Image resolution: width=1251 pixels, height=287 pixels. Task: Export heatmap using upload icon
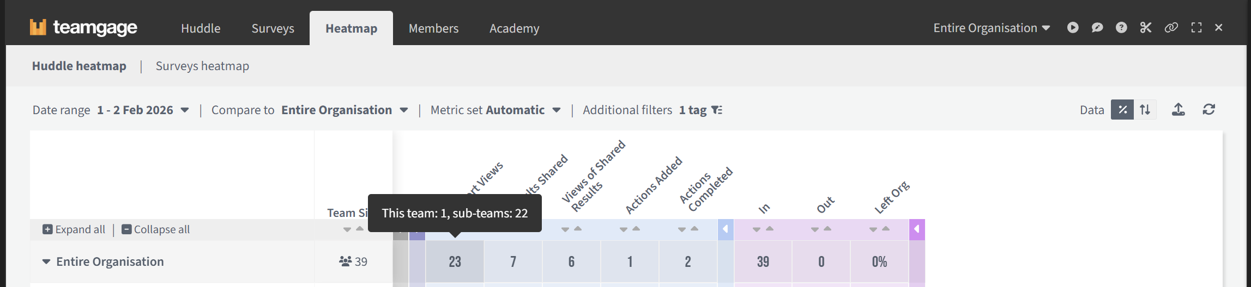(1179, 110)
